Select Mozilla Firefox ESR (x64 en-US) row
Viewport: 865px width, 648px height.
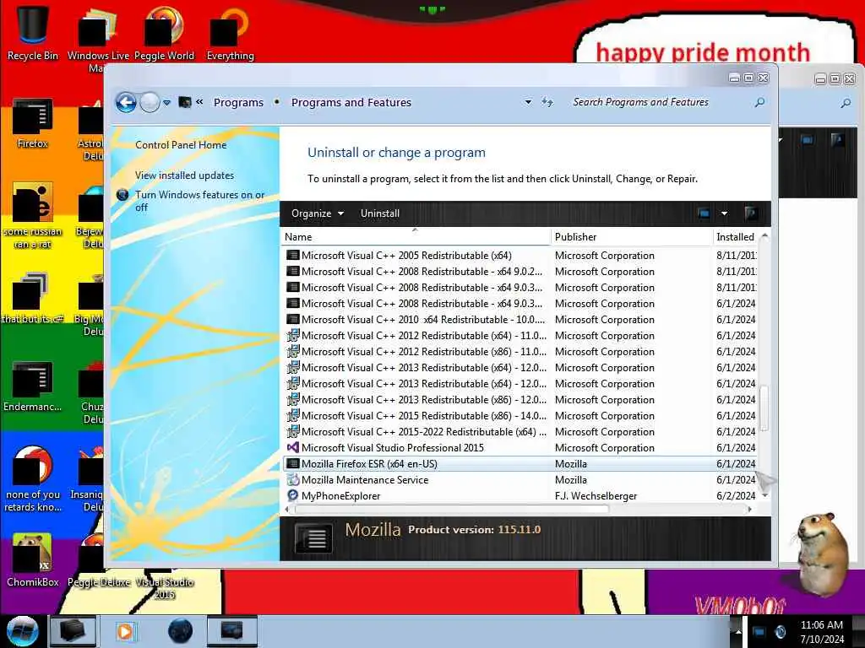520,464
